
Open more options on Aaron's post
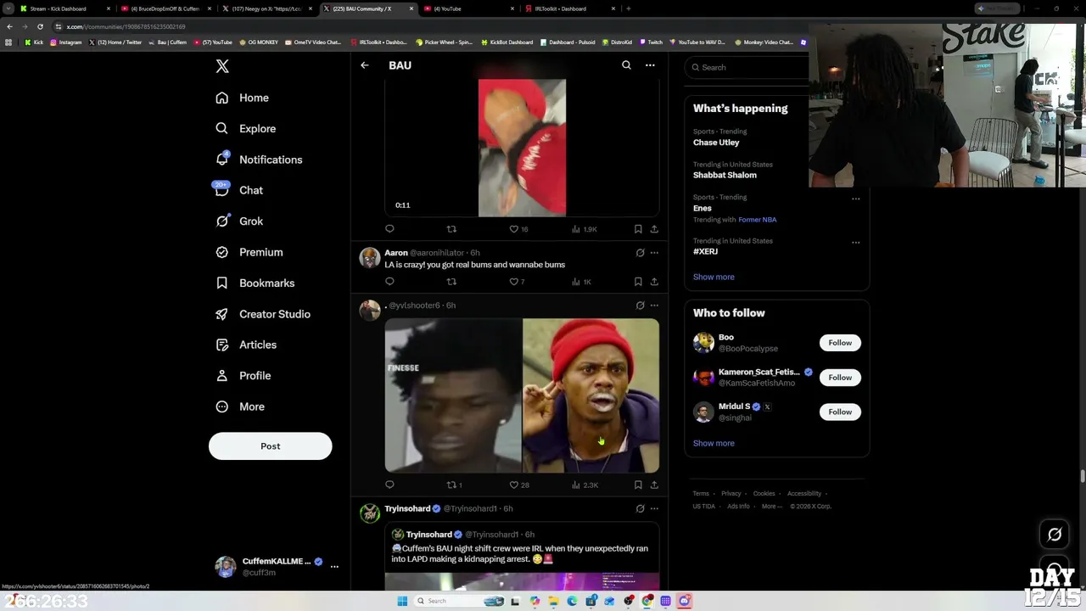[654, 253]
